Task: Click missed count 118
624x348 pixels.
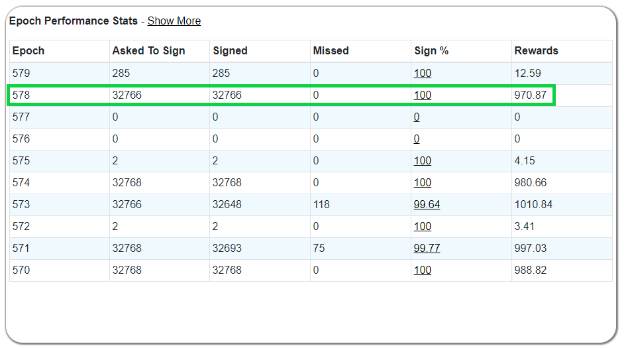Action: pyautogui.click(x=321, y=205)
